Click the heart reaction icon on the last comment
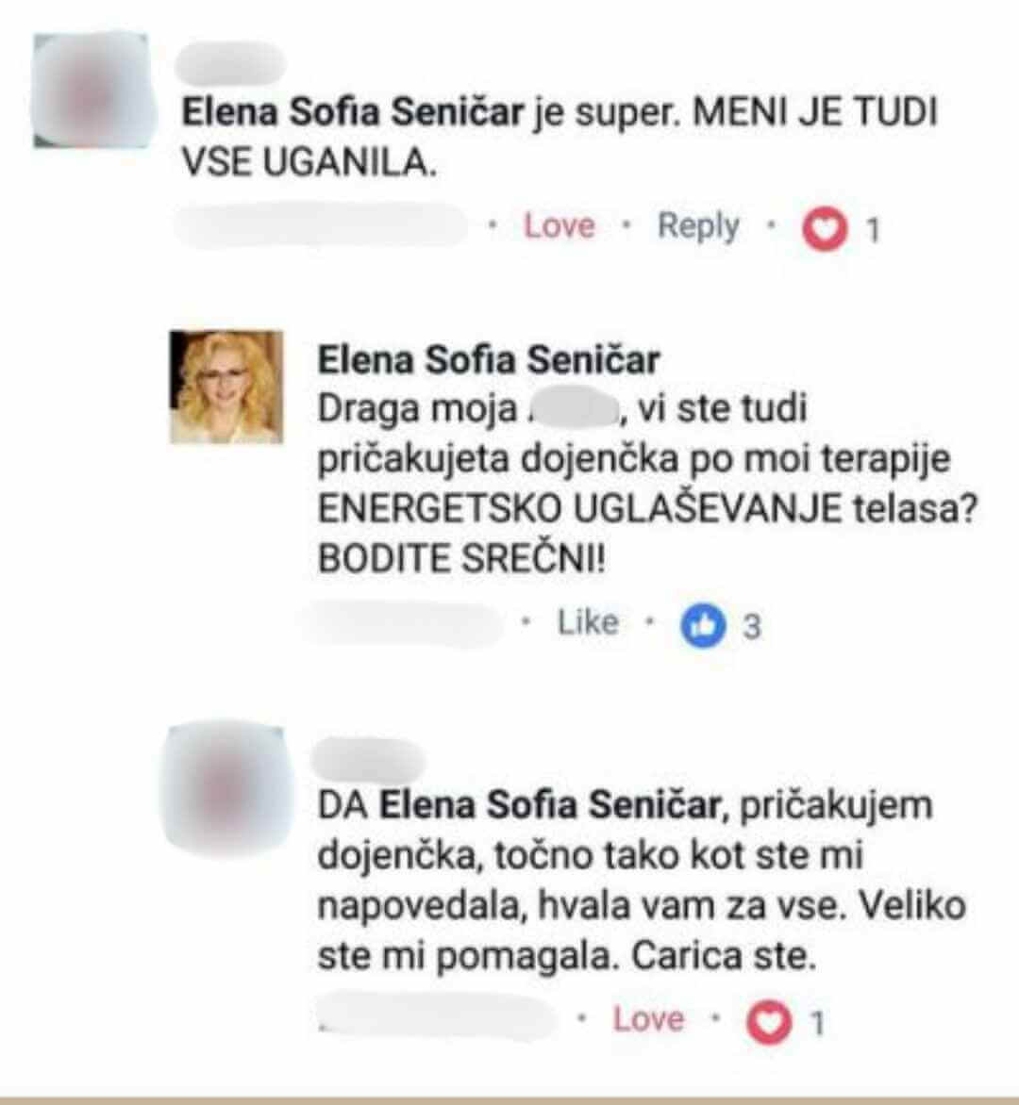 769,1022
